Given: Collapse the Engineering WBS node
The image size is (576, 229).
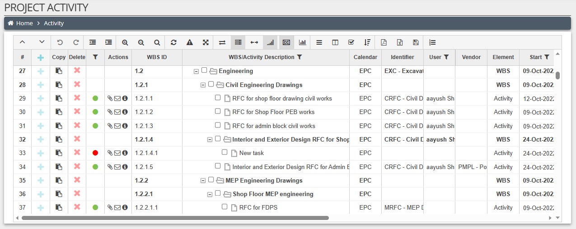Looking at the screenshot, I should click(x=196, y=71).
